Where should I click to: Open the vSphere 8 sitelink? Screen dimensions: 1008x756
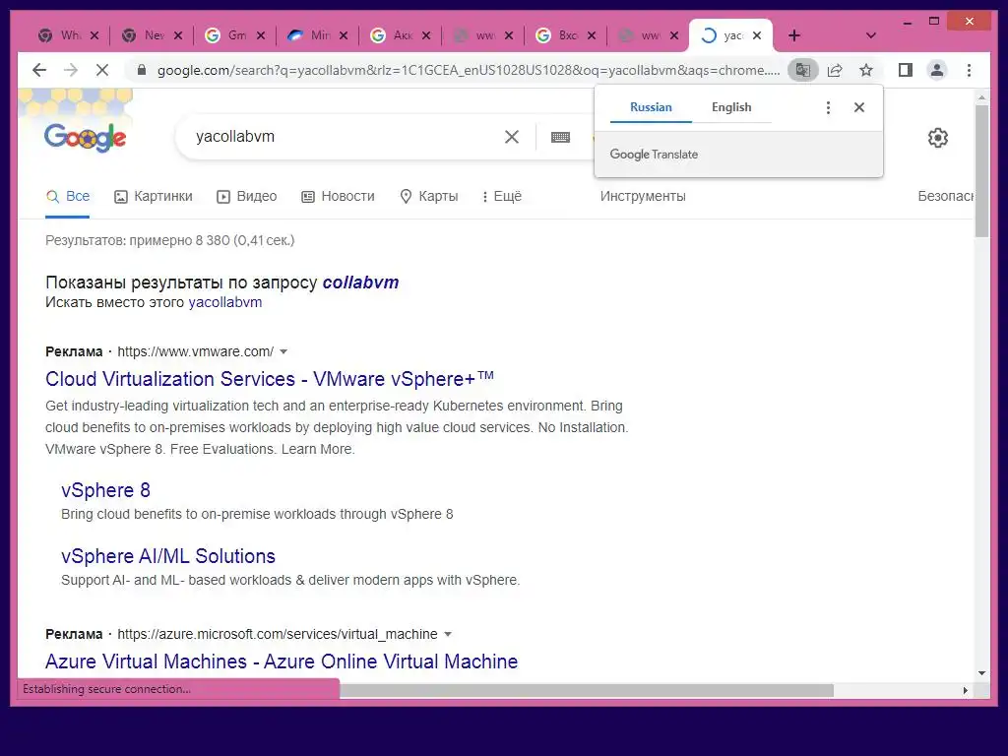(105, 490)
